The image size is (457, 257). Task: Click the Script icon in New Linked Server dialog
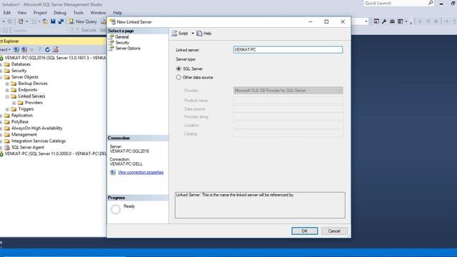pos(174,34)
